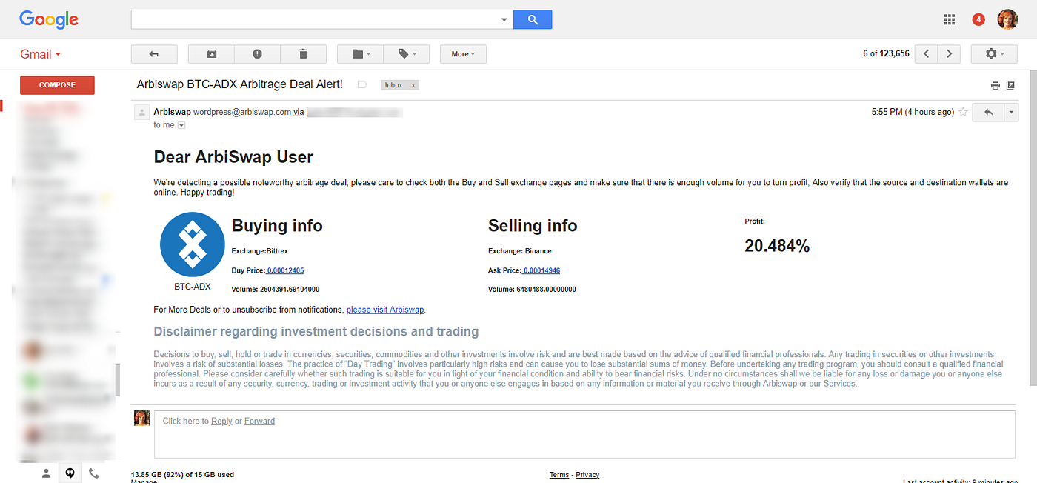Open the Google apps grid
1037x483 pixels.
pyautogui.click(x=950, y=19)
